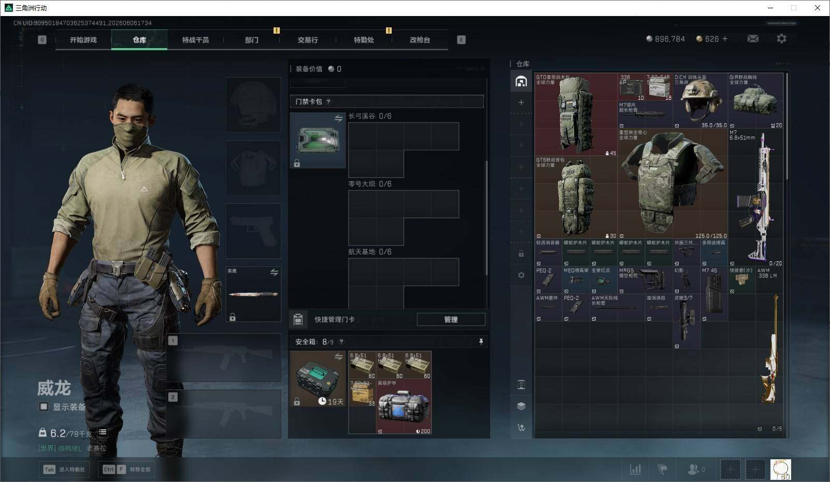Click the lock icon on the safe box
830x482 pixels.
pos(297,401)
